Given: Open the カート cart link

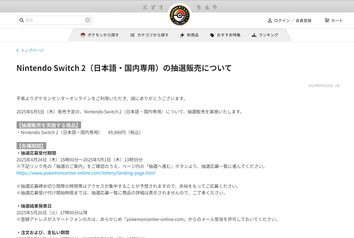Looking at the screenshot, I should (x=337, y=21).
